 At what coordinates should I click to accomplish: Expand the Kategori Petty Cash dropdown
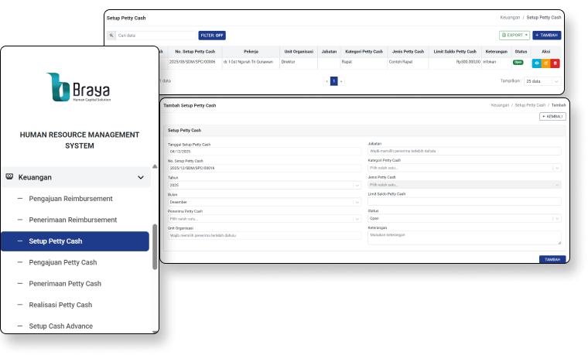point(464,168)
